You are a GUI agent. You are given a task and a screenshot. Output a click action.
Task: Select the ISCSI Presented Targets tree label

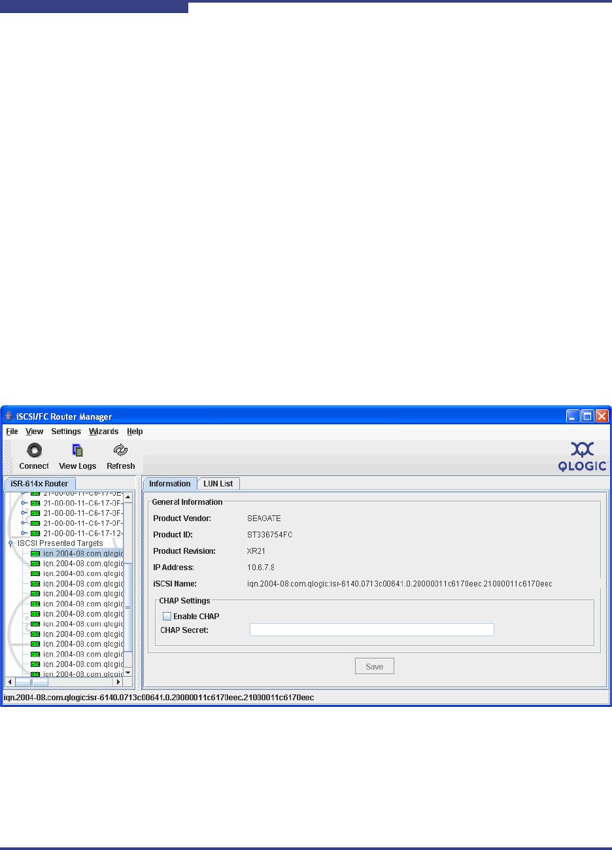60,543
